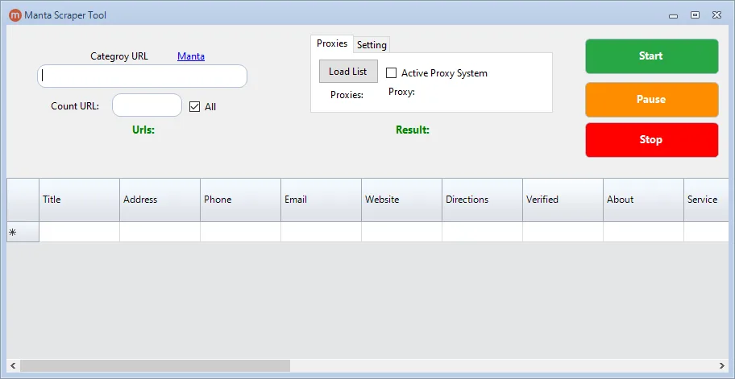Click the Category URL input field

pyautogui.click(x=142, y=76)
